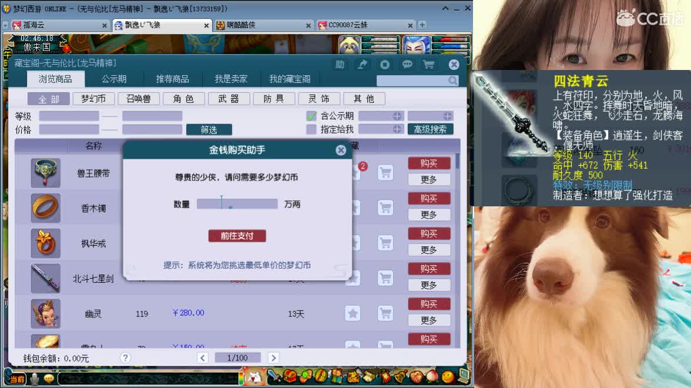Switch to the 公示期 tab
The height and width of the screenshot is (388, 691).
click(114, 79)
